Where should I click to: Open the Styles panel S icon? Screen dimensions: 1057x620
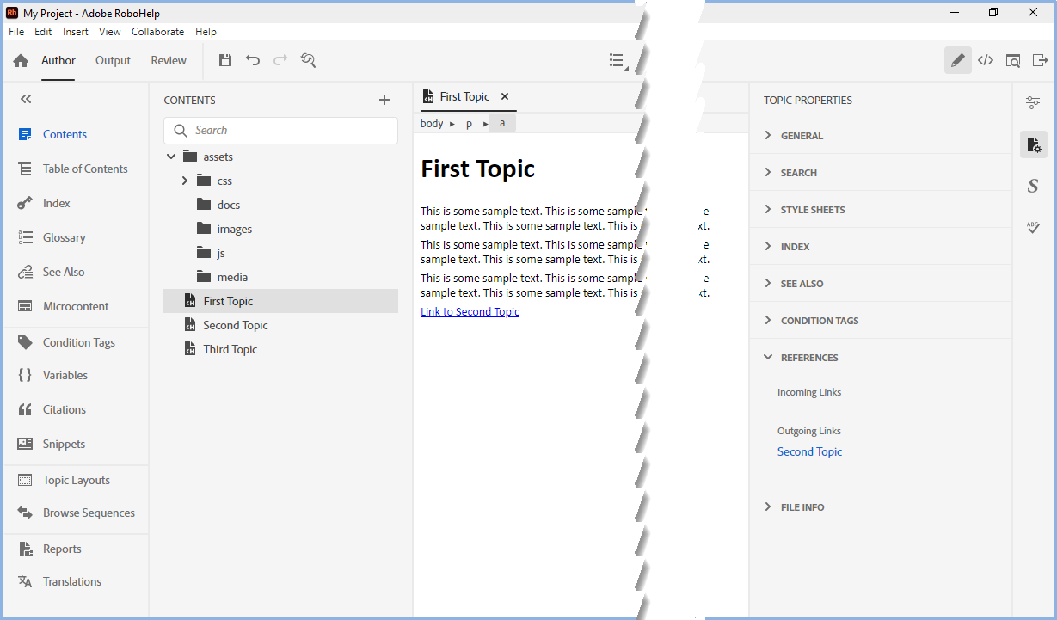[1033, 186]
